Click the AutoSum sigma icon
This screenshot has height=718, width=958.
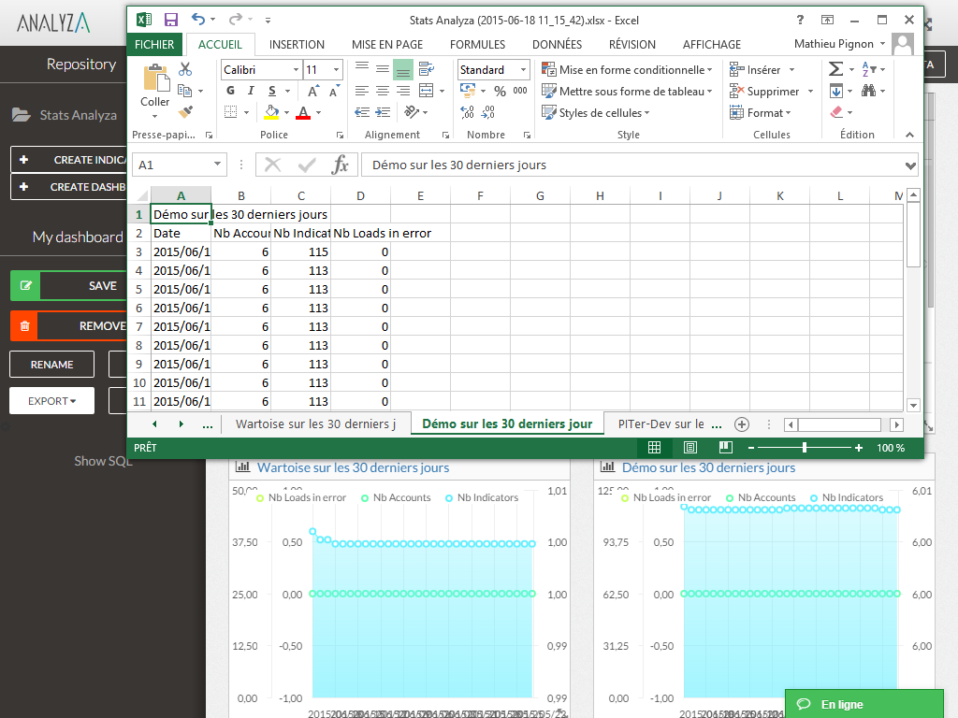[835, 69]
